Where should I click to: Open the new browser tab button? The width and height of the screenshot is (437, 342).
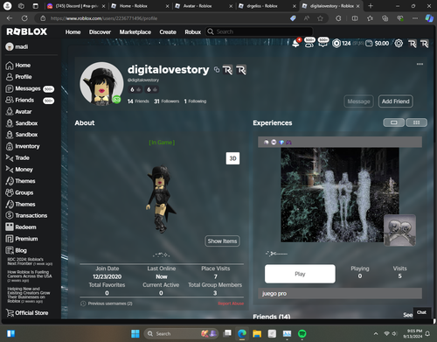pos(371,6)
